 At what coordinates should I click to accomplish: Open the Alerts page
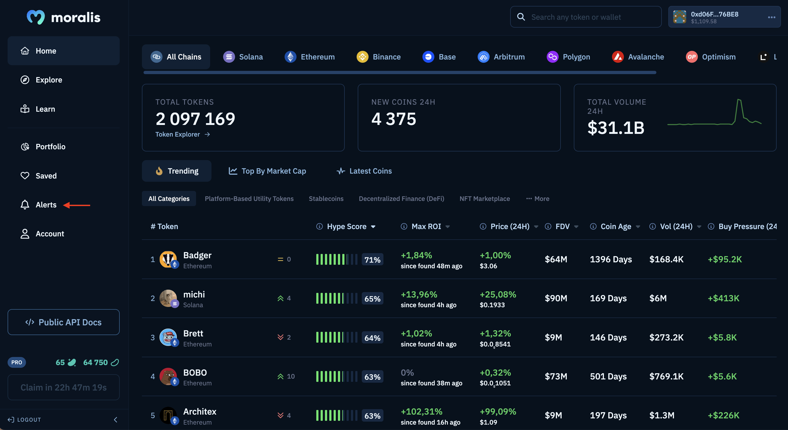pos(38,205)
